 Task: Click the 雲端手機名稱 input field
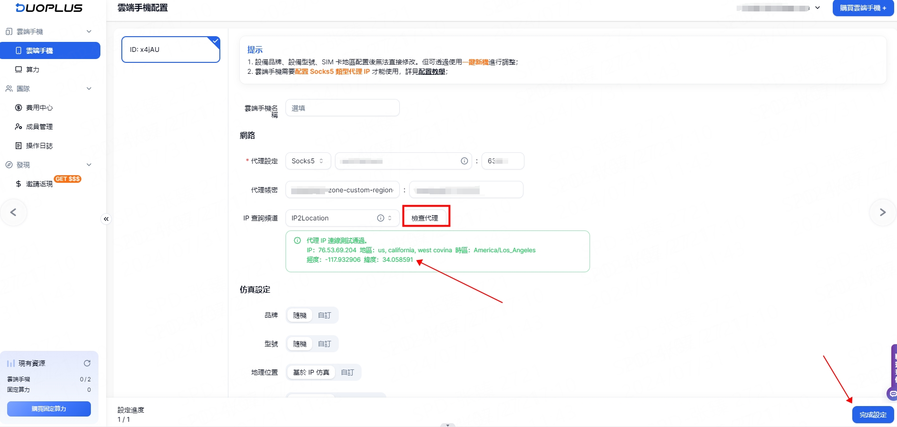[342, 108]
